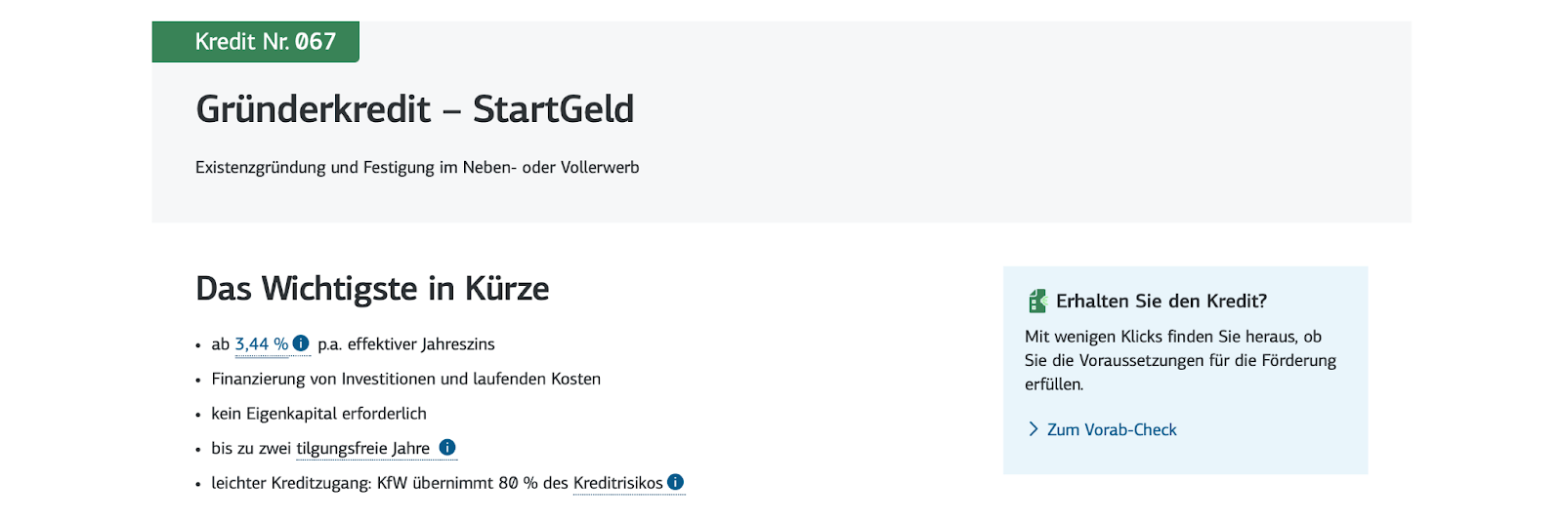Open the Kreditrisikos explanation link
The height and width of the screenshot is (523, 1563).
click(x=617, y=483)
